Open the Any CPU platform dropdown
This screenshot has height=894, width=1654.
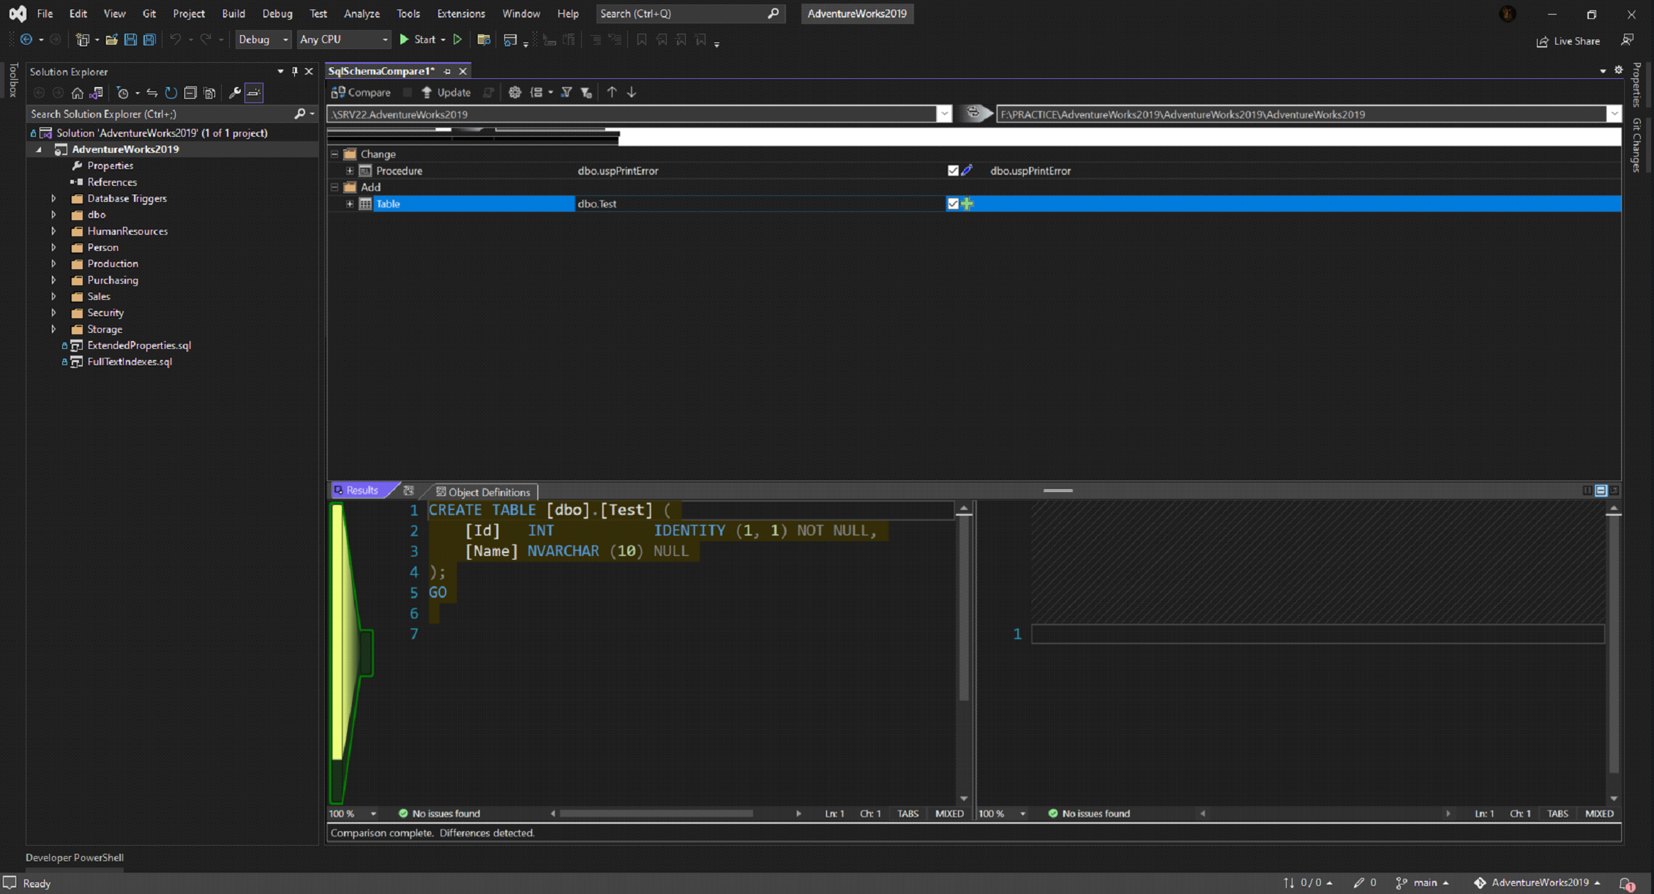point(344,40)
